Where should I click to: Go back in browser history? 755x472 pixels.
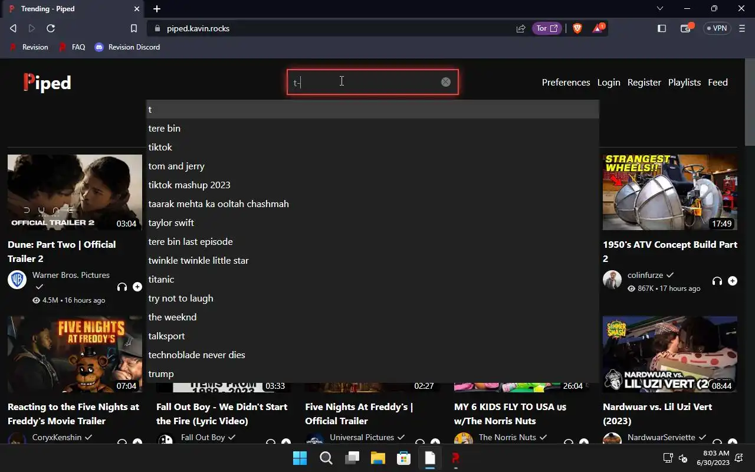[13, 28]
